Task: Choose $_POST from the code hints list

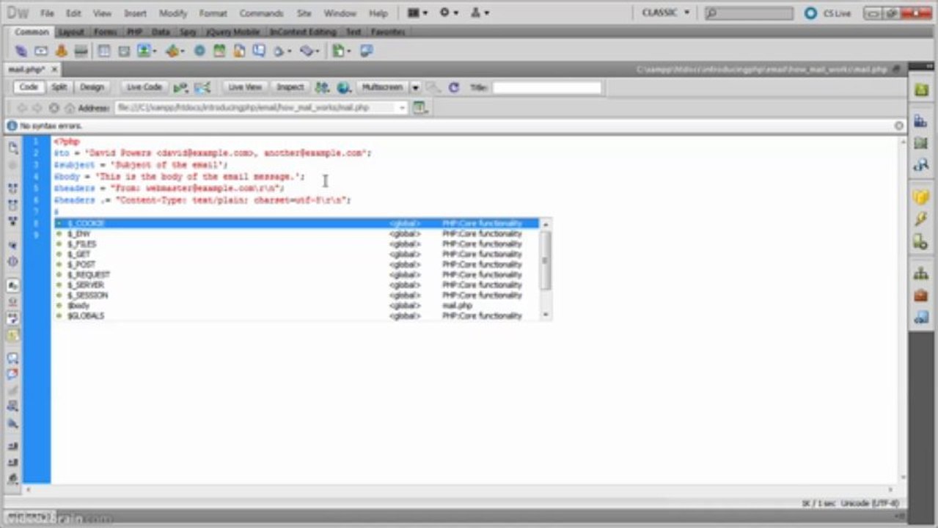Action: click(297, 264)
